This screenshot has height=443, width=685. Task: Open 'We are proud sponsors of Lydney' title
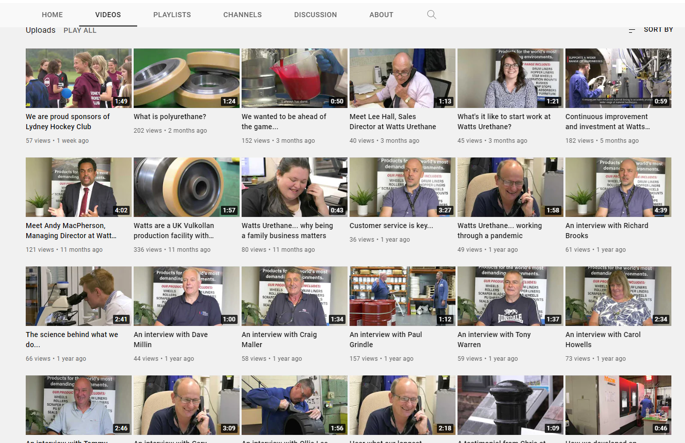pyautogui.click(x=68, y=122)
